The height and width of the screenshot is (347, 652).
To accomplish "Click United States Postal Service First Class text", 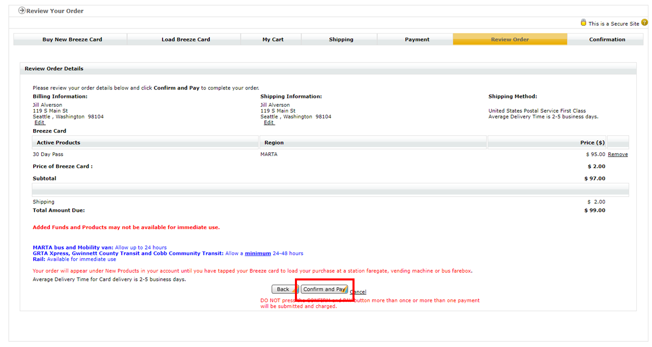I will (x=537, y=111).
